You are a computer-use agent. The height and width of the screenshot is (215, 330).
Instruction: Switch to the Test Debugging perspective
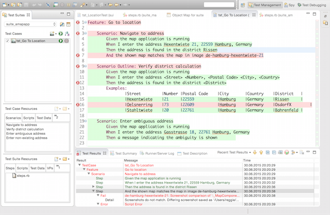(x=312, y=5)
